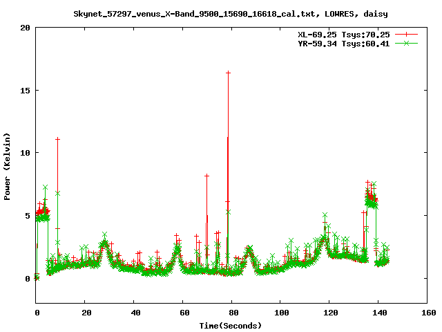Click the x-axis tick label 100
442x332 pixels.
coord(282,313)
